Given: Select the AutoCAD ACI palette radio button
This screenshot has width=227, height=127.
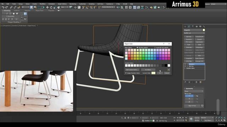Looking at the screenshot, I should point(155,48).
